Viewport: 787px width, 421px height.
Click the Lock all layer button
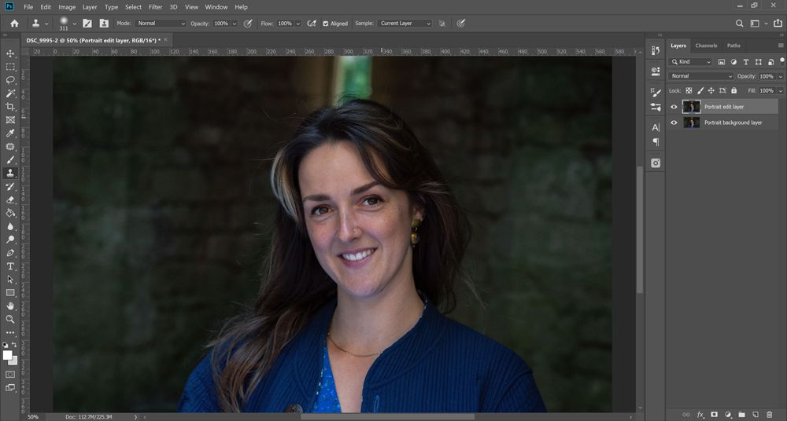pyautogui.click(x=733, y=90)
